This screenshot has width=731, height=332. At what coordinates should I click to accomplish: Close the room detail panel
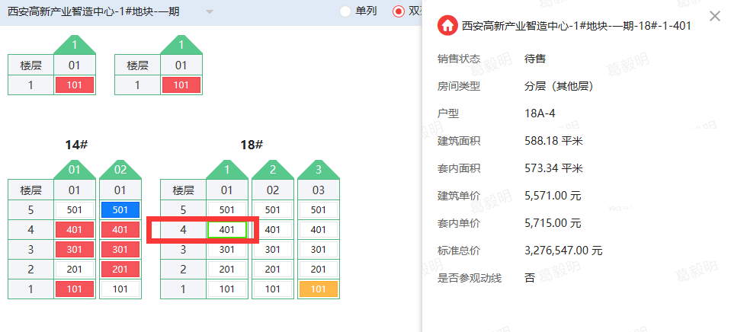[x=714, y=16]
